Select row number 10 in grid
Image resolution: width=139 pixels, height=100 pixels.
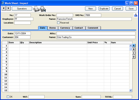(5, 74)
